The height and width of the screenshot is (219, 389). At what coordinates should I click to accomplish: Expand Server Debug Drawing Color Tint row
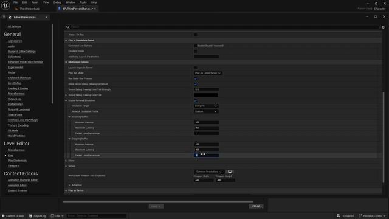coord(66,95)
